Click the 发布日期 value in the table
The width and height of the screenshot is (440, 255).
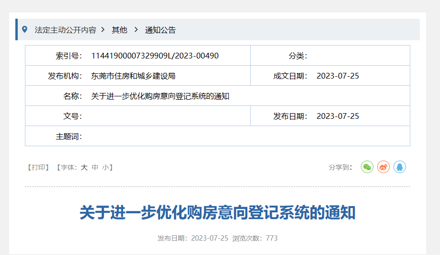click(338, 116)
